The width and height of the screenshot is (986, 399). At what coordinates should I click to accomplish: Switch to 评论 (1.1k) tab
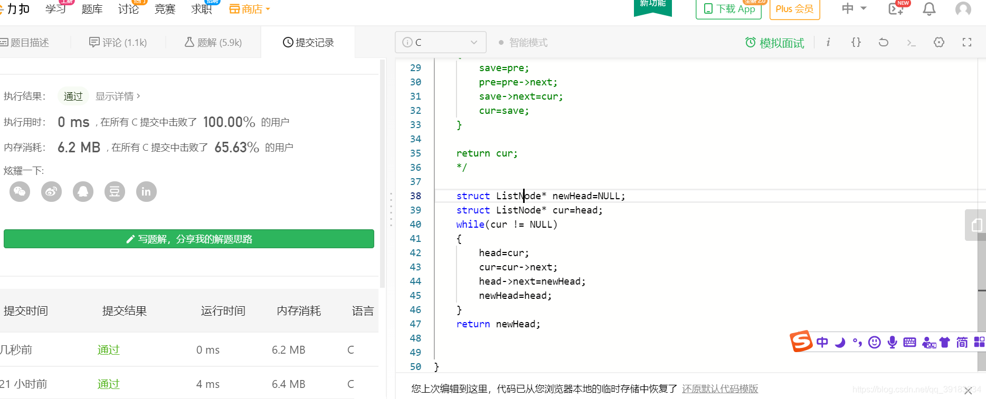[x=118, y=42]
